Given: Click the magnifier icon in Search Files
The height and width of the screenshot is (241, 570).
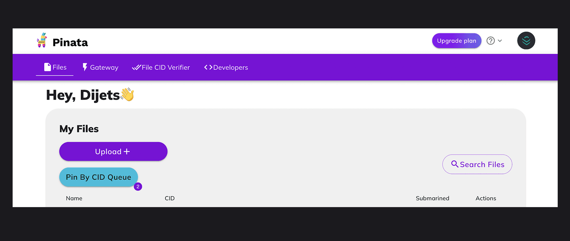Looking at the screenshot, I should [x=455, y=164].
